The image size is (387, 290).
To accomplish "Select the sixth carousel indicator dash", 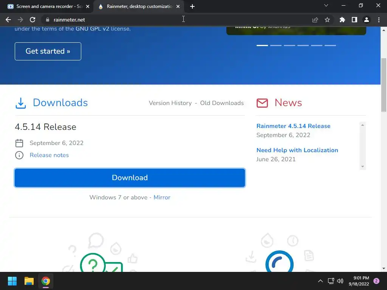I will click(x=330, y=45).
